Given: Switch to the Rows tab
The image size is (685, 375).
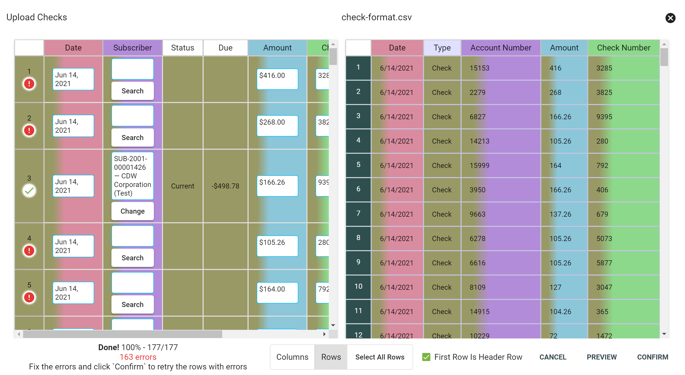Looking at the screenshot, I should 331,357.
